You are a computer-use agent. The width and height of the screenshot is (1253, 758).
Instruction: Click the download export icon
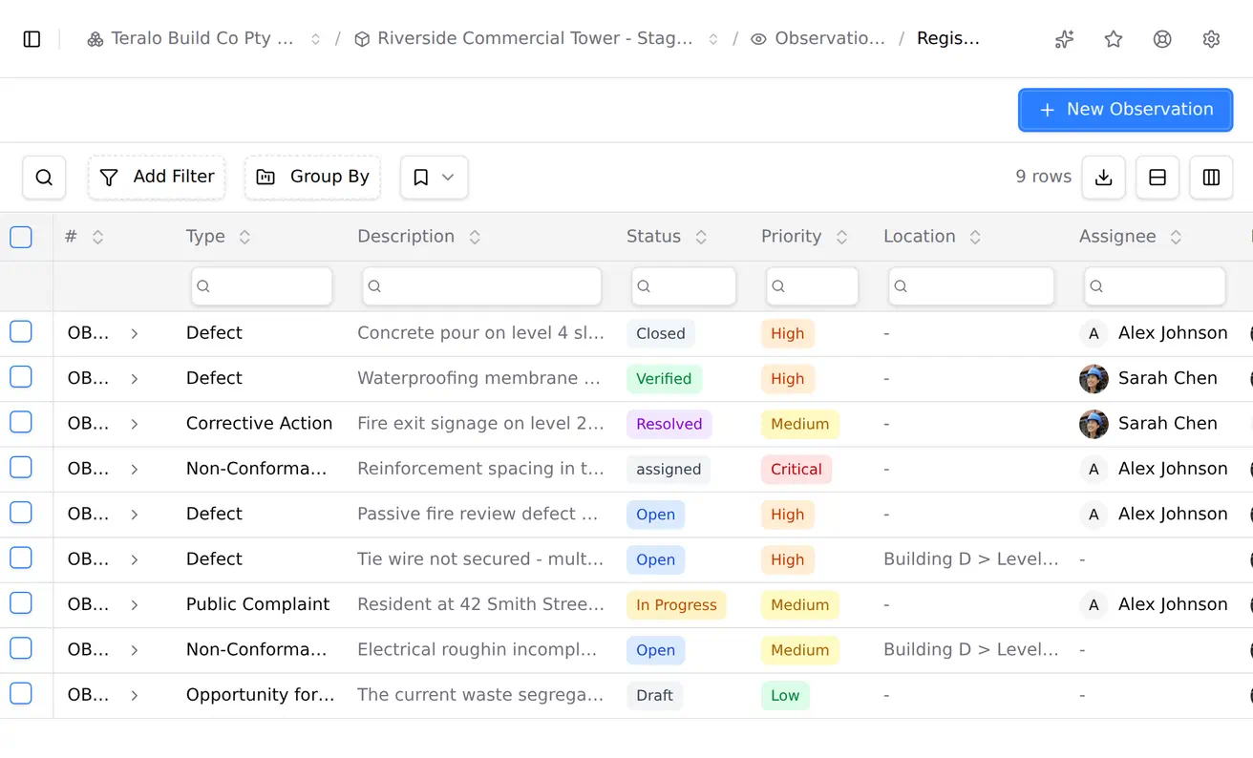tap(1103, 178)
